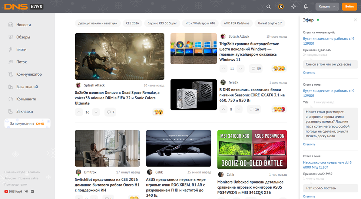Toggle light/dark theme sun icon

coord(294,7)
